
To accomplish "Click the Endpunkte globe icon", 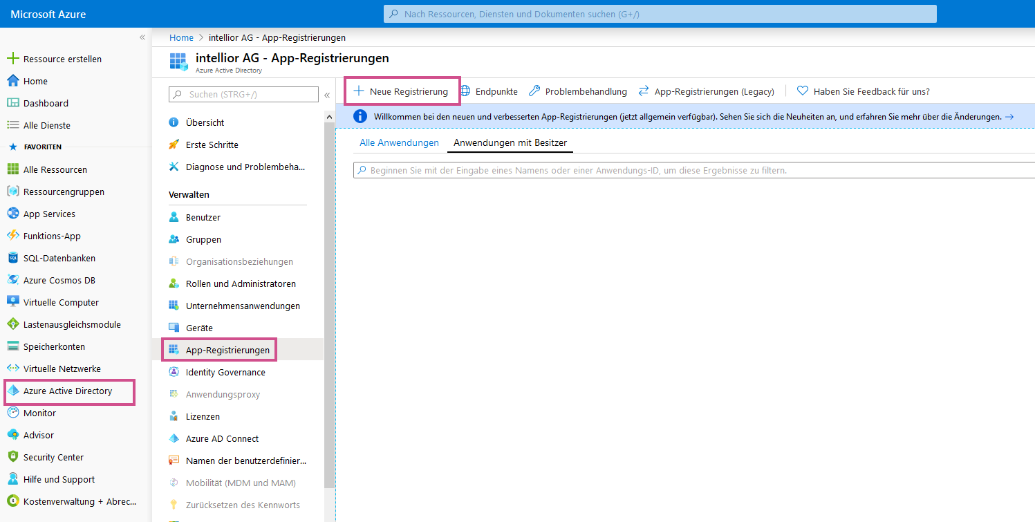I will [465, 91].
